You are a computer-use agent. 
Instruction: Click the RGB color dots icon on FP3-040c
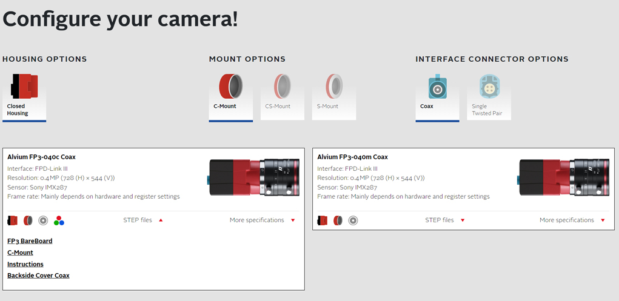(59, 220)
